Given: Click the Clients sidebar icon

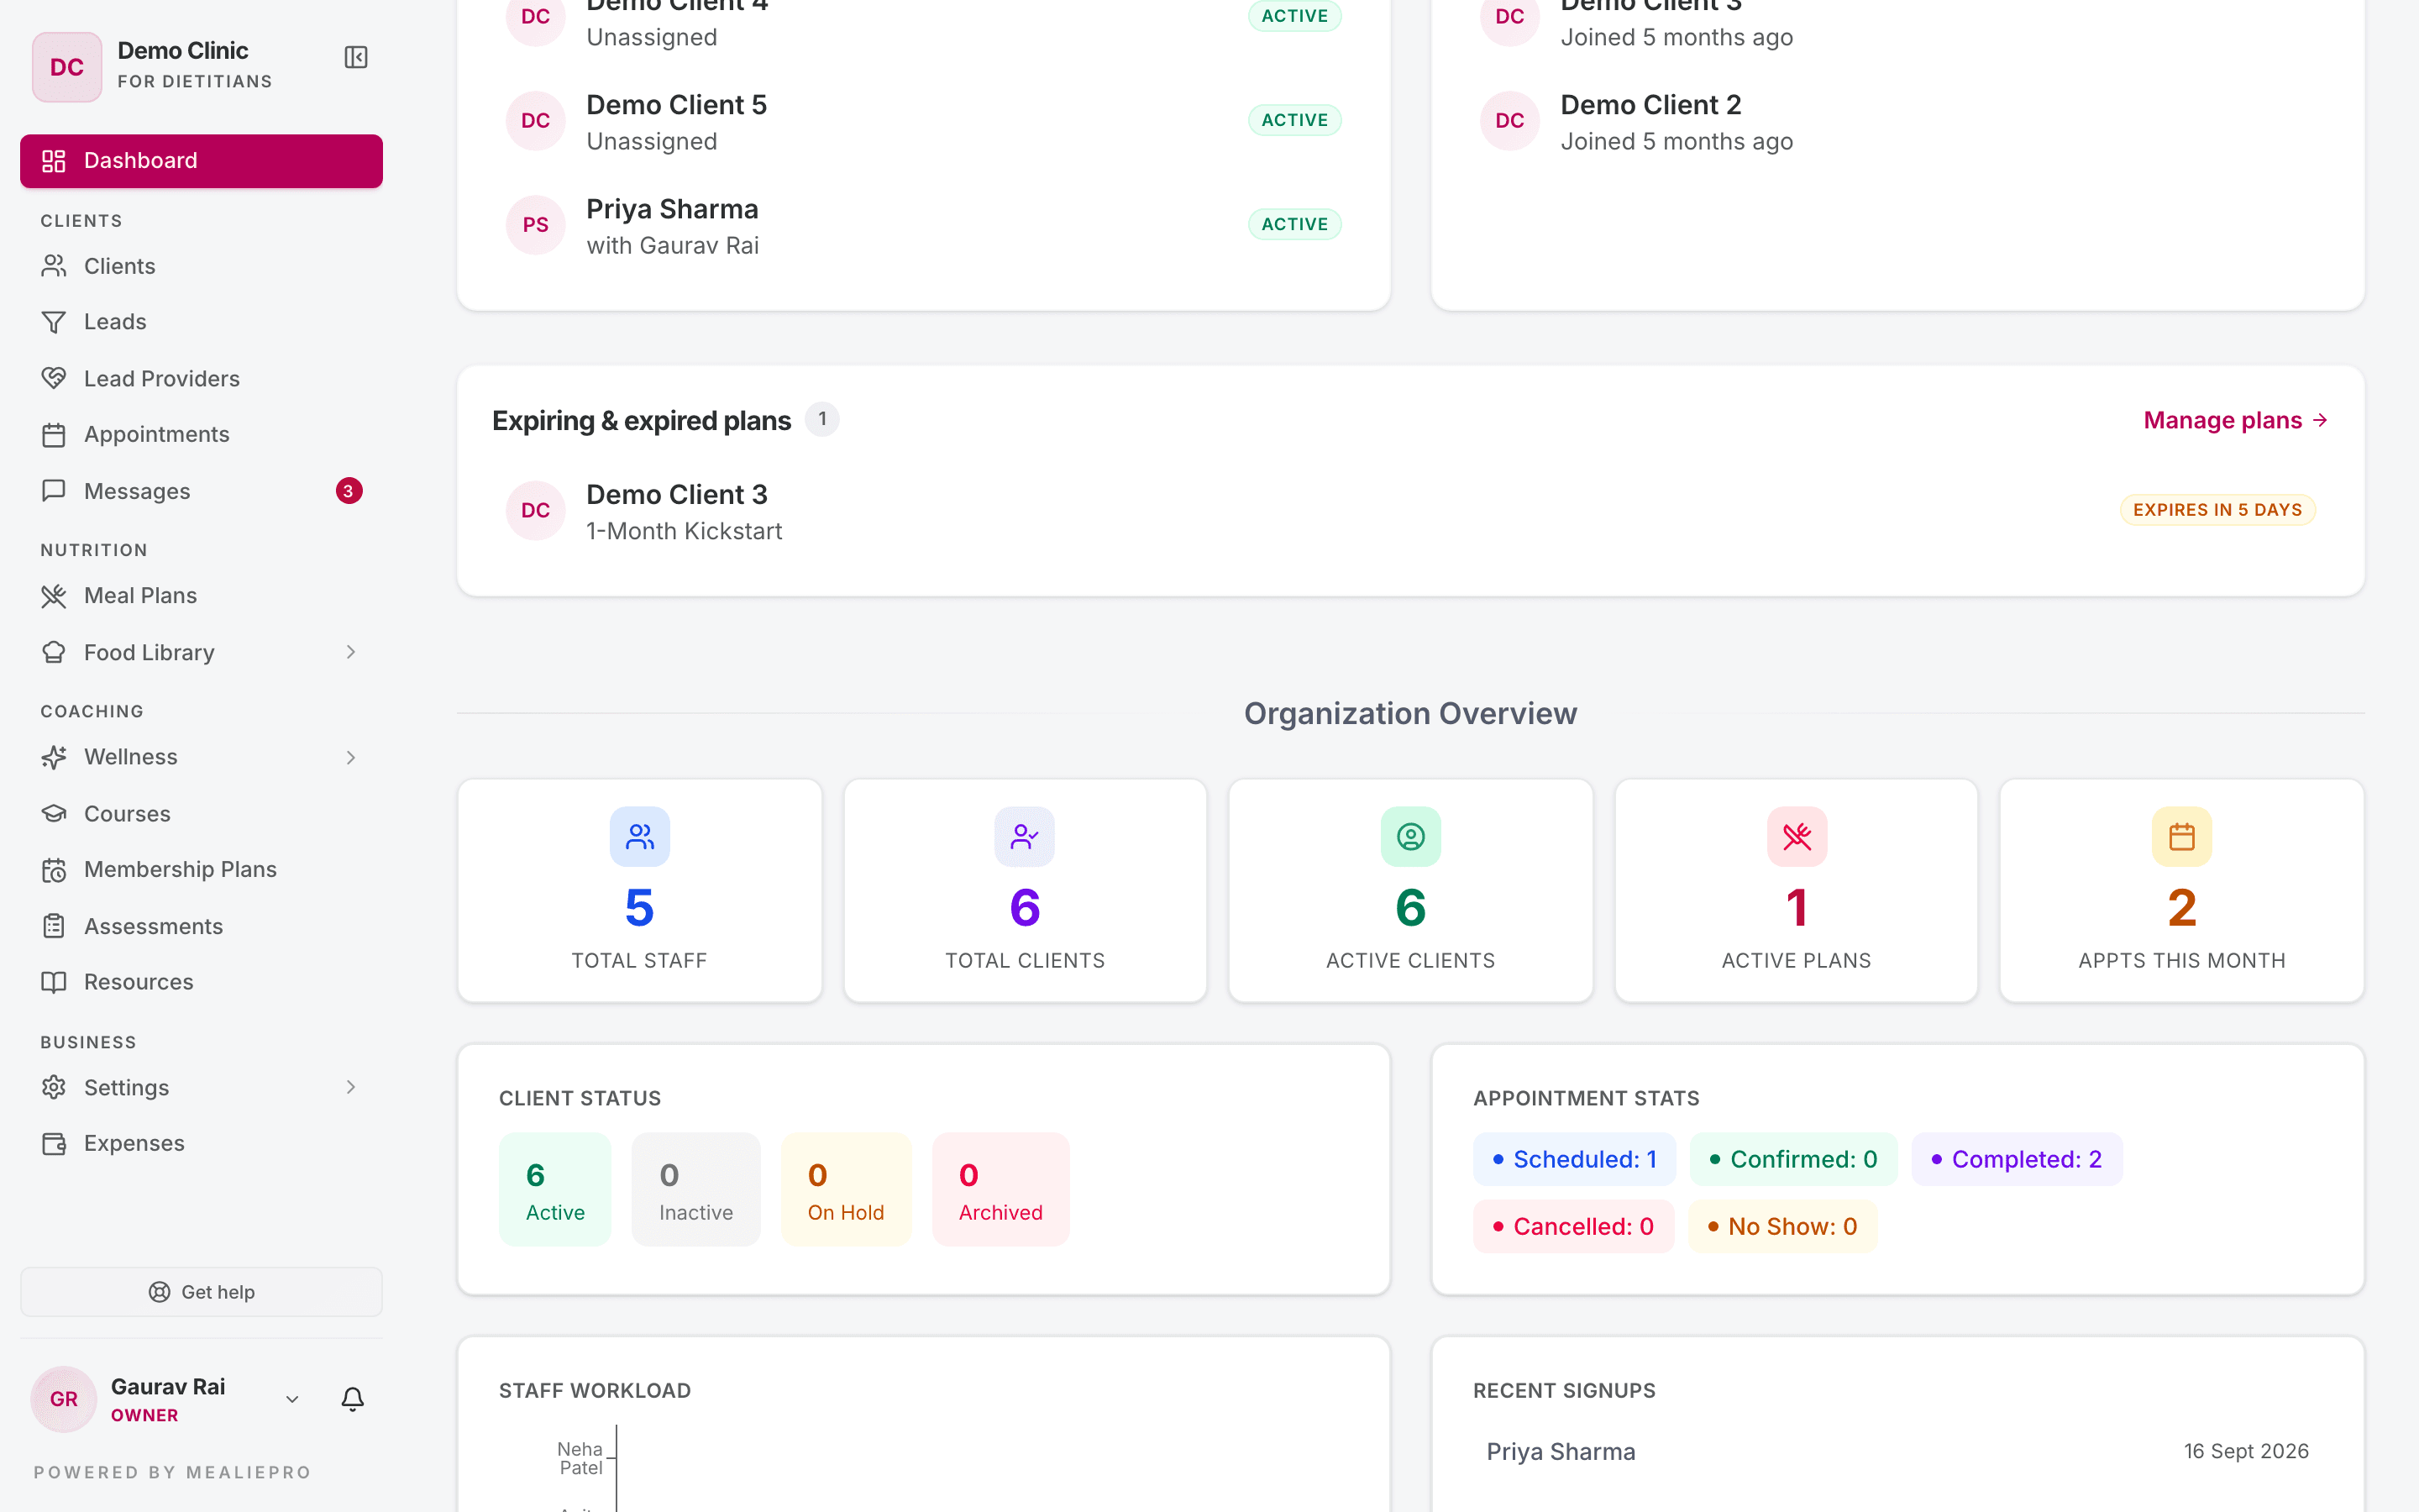Looking at the screenshot, I should click(x=54, y=266).
